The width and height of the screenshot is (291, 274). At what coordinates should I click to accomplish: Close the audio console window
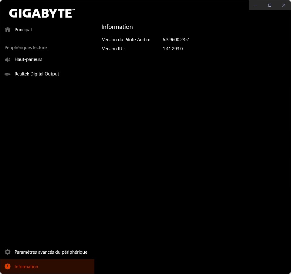[284, 5]
